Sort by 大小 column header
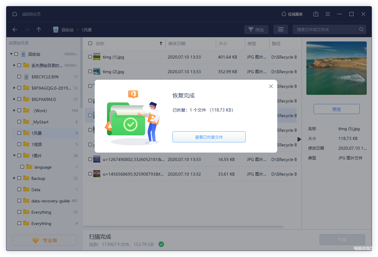 (223, 44)
